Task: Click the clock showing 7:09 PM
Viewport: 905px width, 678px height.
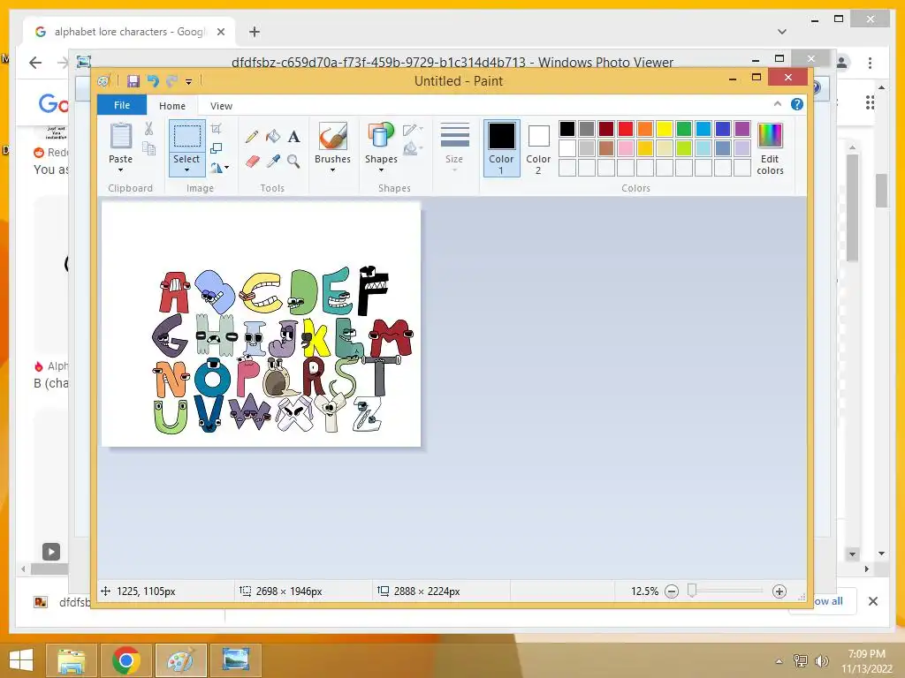Action: click(866, 654)
